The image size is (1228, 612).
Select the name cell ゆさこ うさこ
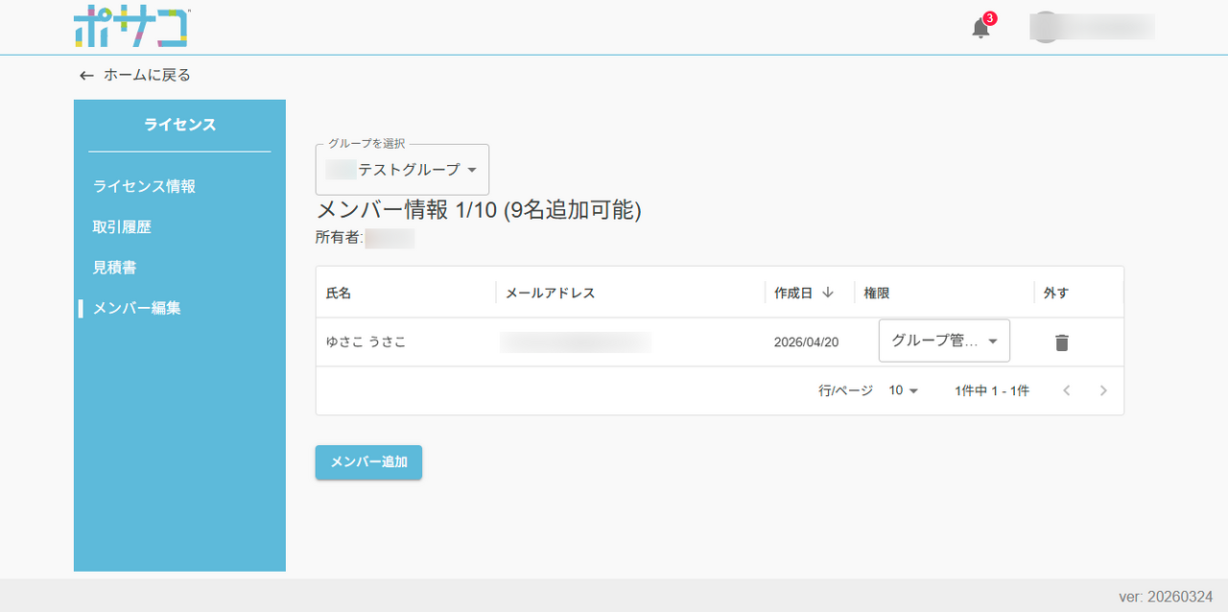366,341
